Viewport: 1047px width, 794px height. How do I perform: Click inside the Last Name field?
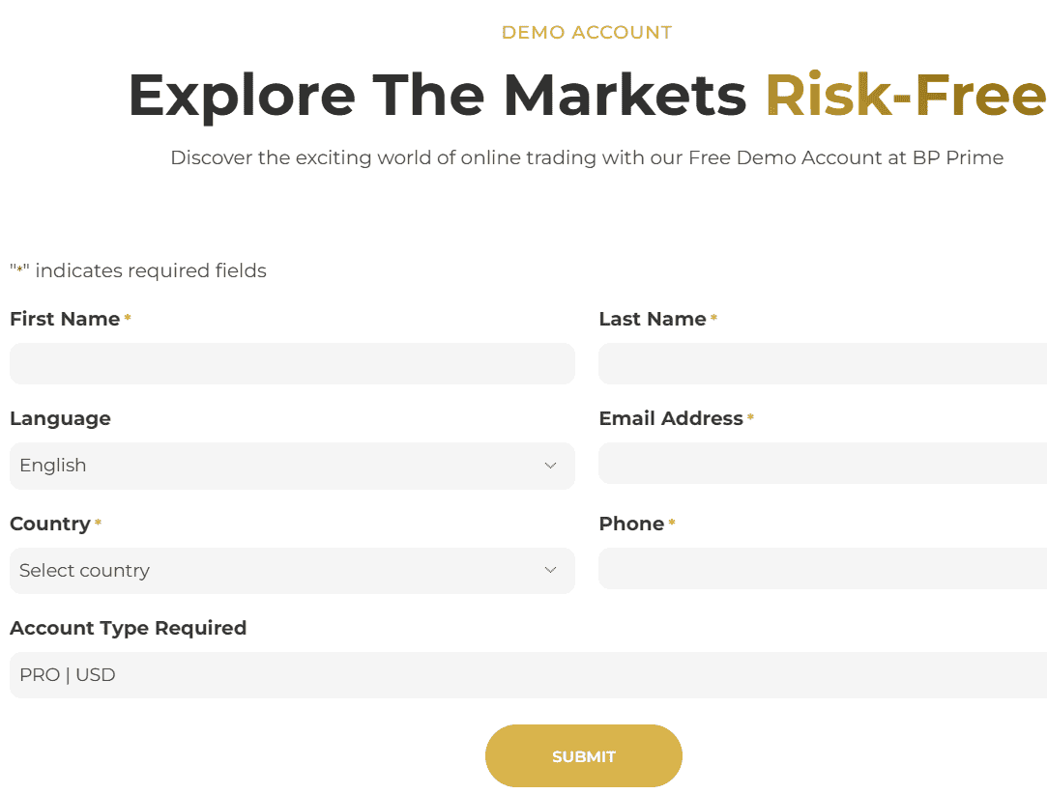(822, 363)
